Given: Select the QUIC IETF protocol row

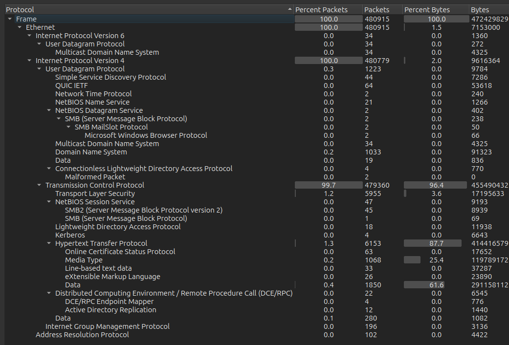Looking at the screenshot, I should pyautogui.click(x=71, y=86).
